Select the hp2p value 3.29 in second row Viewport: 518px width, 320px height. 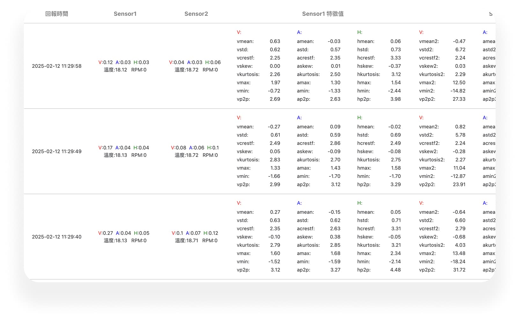[x=395, y=184]
